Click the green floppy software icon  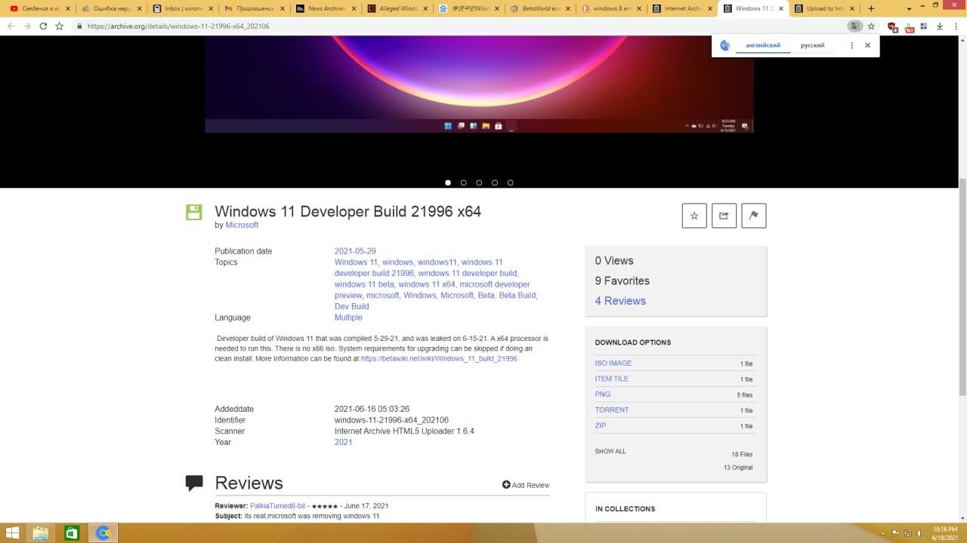click(194, 212)
